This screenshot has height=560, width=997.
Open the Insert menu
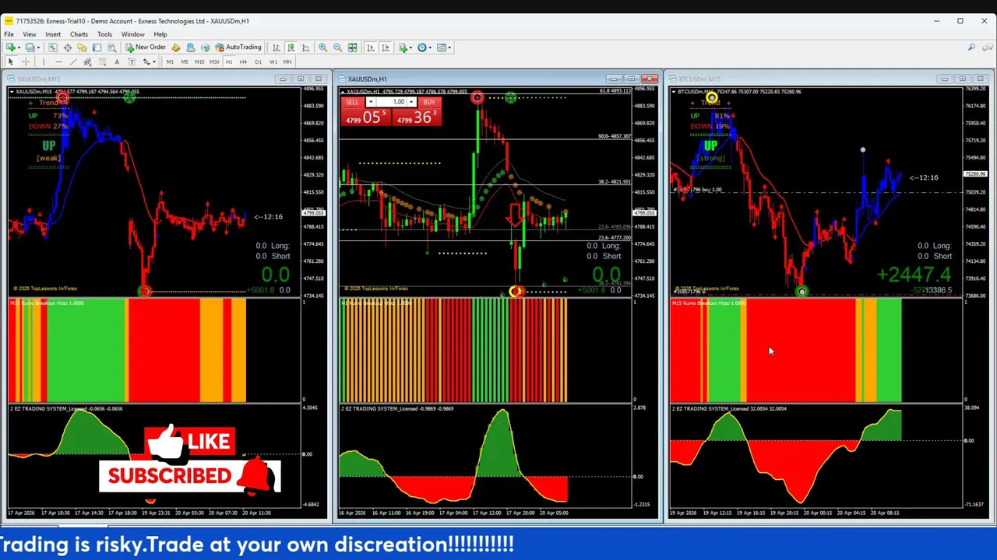click(53, 34)
